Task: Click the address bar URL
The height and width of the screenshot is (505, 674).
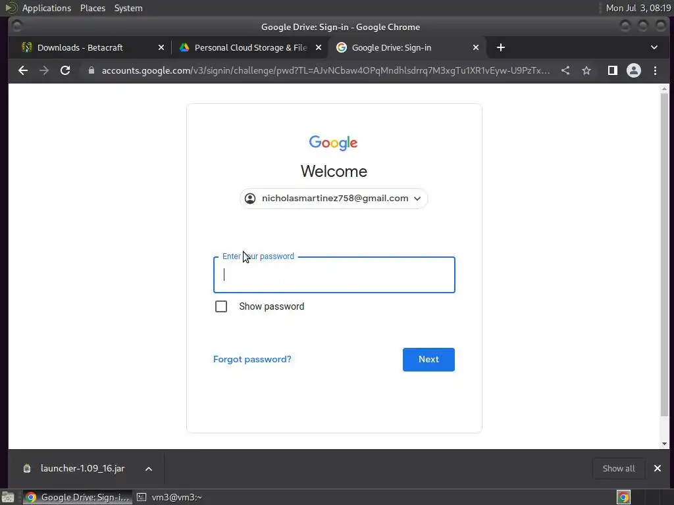Action: coord(325,70)
